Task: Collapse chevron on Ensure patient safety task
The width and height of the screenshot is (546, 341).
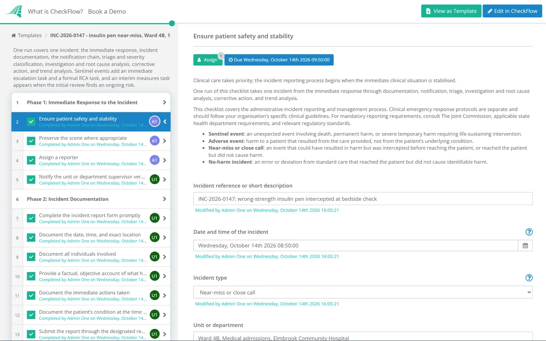Action: click(165, 122)
